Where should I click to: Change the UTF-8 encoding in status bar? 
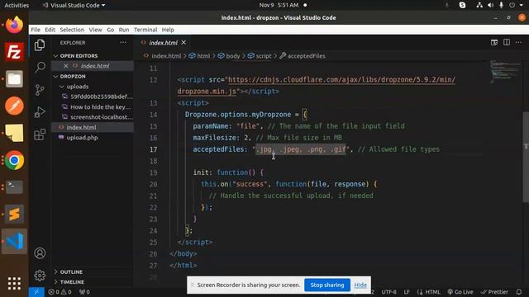tap(388, 292)
